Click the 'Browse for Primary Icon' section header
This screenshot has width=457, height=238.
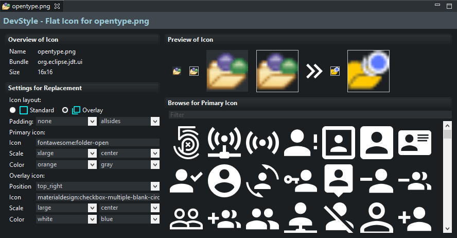click(x=203, y=103)
